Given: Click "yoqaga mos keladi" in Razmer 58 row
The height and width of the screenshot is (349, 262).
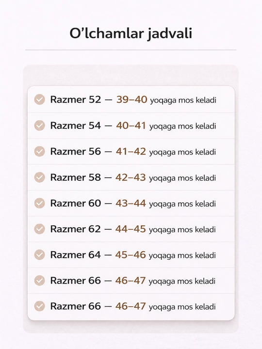Looking at the screenshot, I should pyautogui.click(x=182, y=178).
